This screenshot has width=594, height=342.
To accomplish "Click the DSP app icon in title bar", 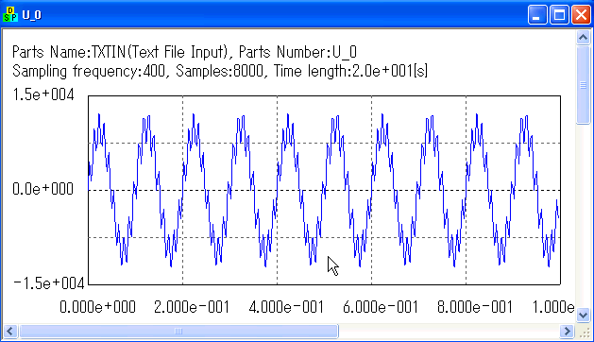I will click(x=10, y=14).
